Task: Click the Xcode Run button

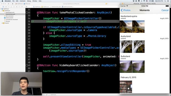Action: coord(9,4)
